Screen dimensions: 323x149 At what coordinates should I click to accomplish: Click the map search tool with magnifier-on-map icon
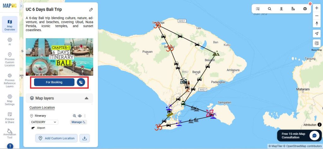258,8
